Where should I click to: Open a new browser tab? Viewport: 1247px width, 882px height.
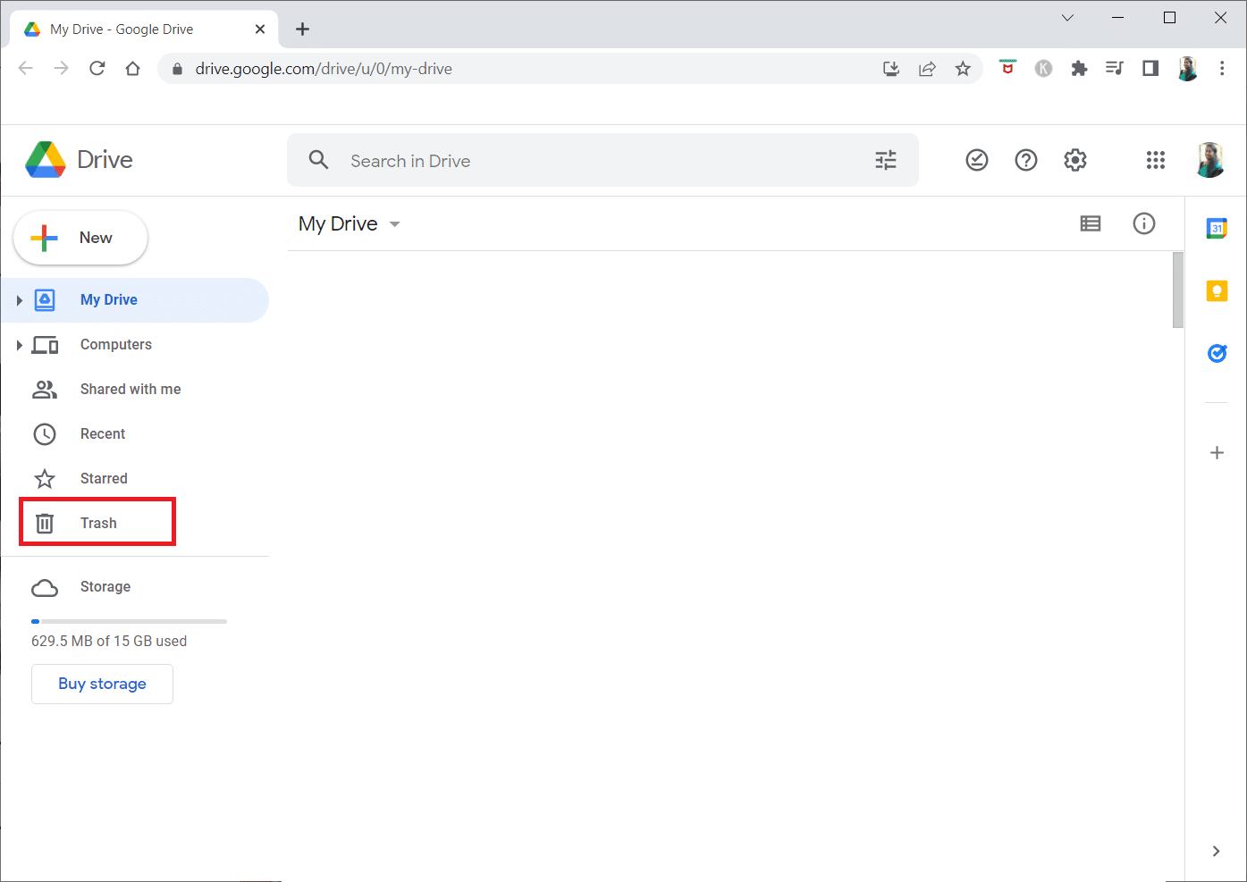click(x=303, y=29)
